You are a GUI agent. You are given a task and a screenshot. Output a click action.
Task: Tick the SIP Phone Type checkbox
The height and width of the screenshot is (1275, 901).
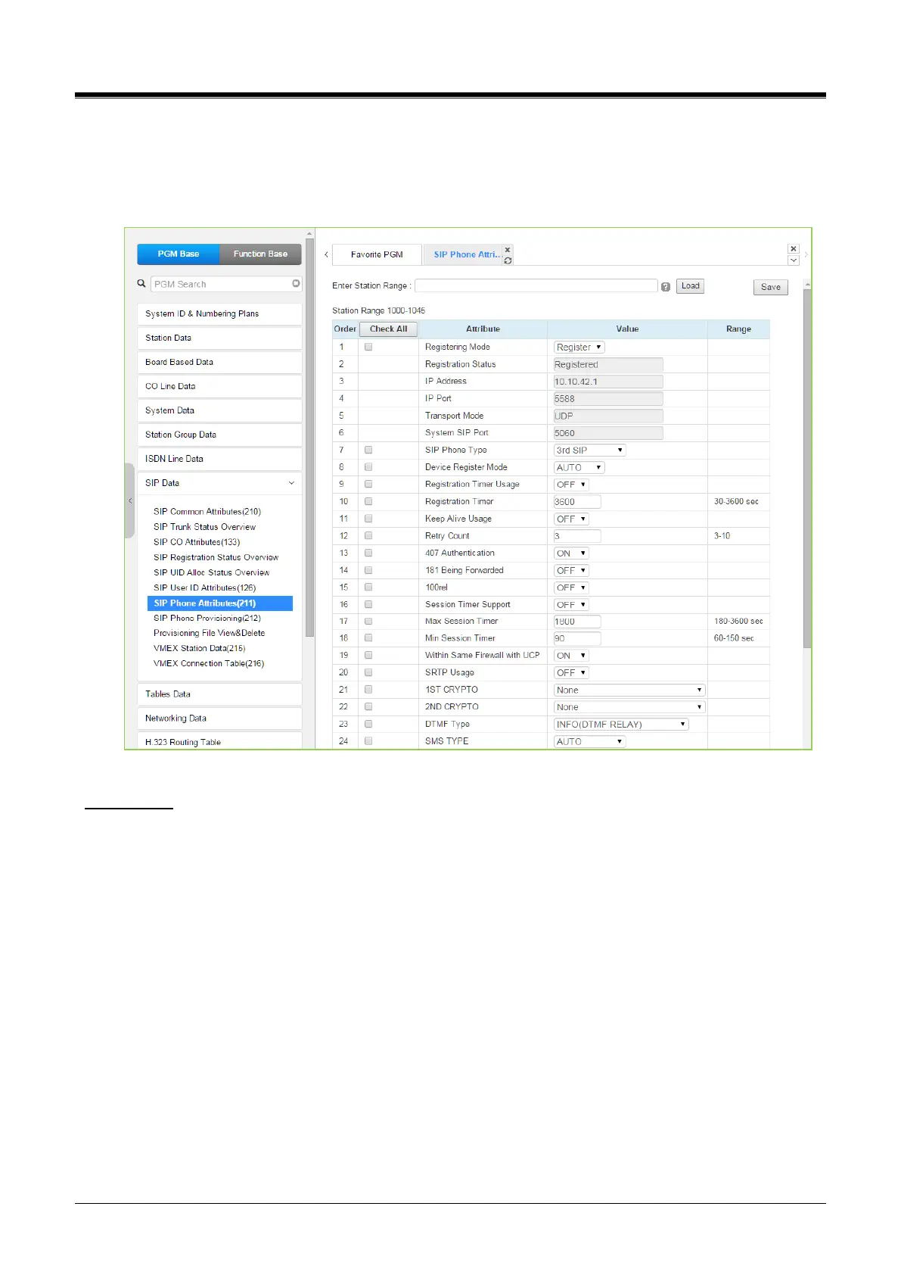(x=368, y=450)
